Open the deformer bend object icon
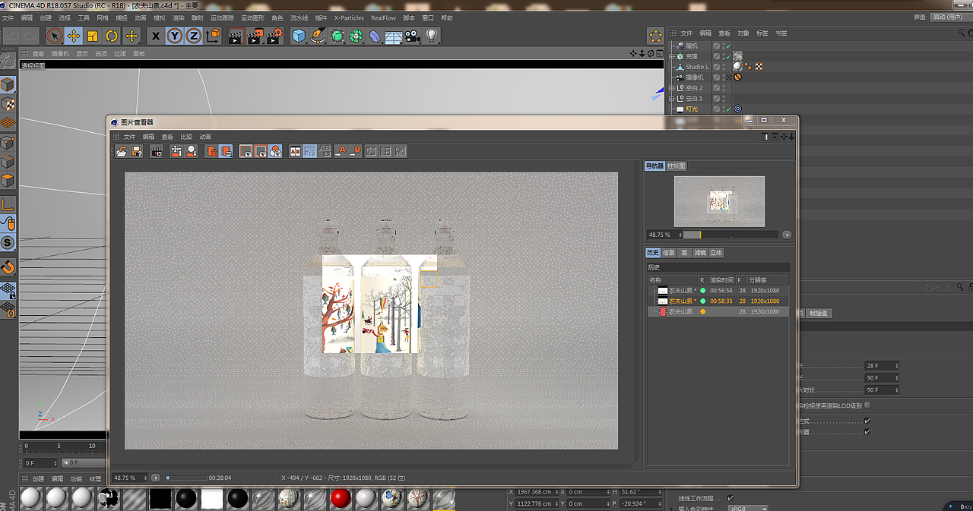 click(x=376, y=36)
